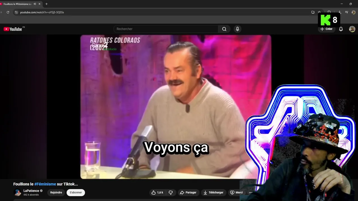The image size is (358, 201).
Task: Dislike the video with thumbs down
Action: click(171, 193)
